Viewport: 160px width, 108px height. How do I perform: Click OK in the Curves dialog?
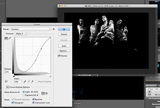64,29
